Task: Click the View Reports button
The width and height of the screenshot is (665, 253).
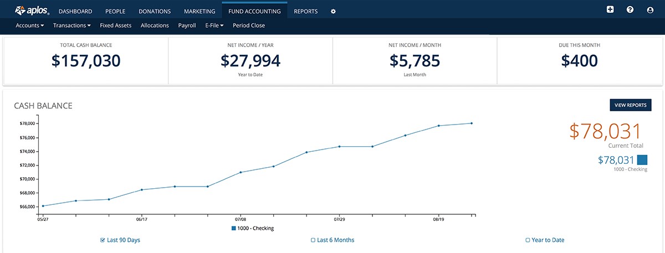Action: [631, 105]
